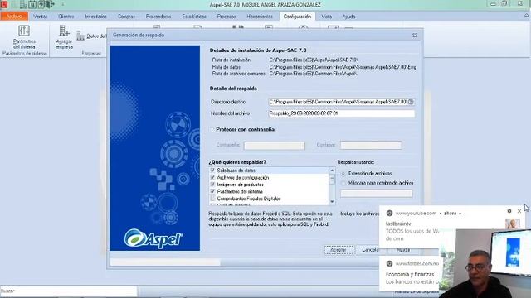Open settings gear on YouTube notification
Image resolution: width=531 pixels, height=298 pixels.
(x=509, y=211)
